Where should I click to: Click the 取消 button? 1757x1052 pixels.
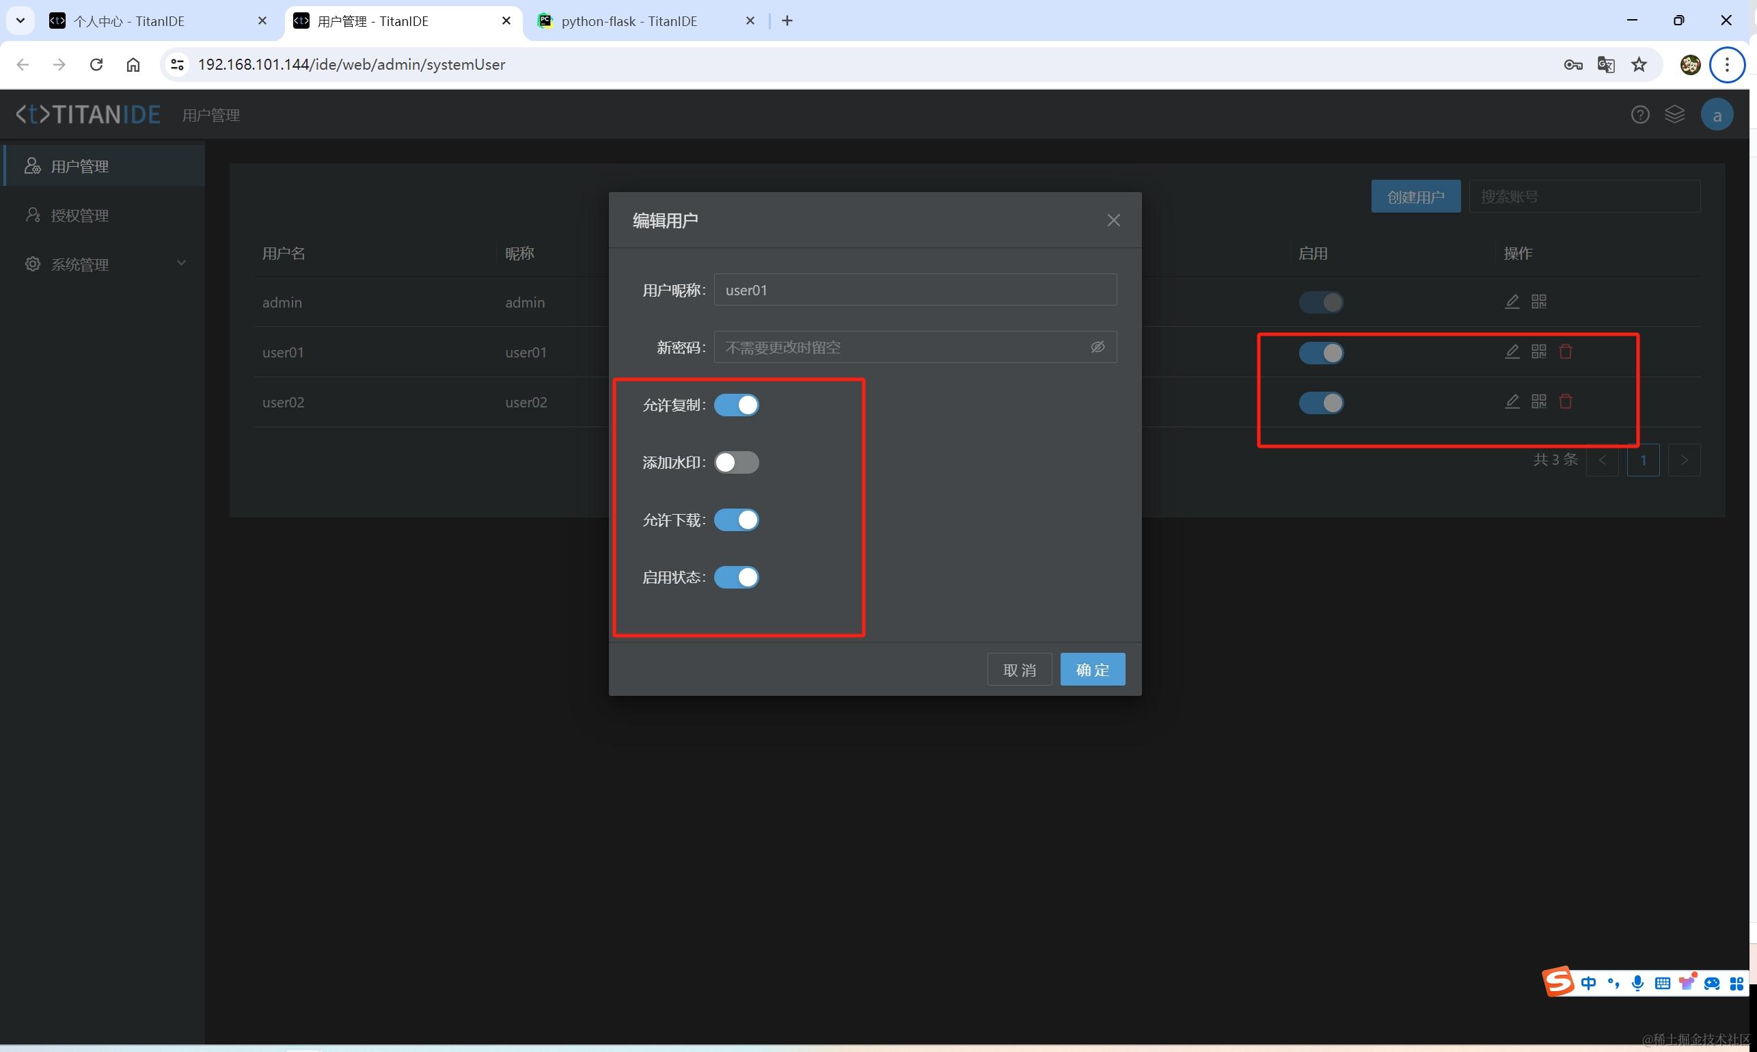click(x=1019, y=669)
